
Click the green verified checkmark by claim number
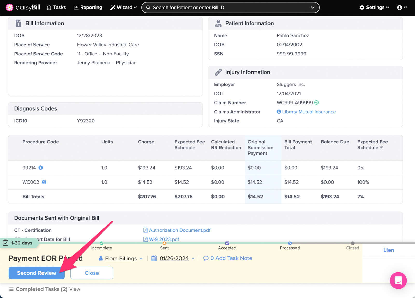click(316, 103)
